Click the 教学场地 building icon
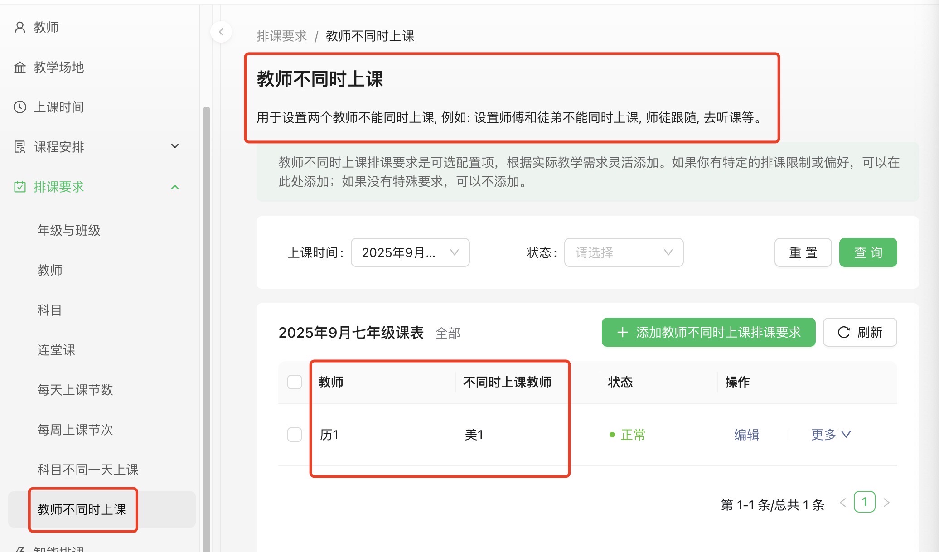This screenshot has height=552, width=939. click(19, 68)
